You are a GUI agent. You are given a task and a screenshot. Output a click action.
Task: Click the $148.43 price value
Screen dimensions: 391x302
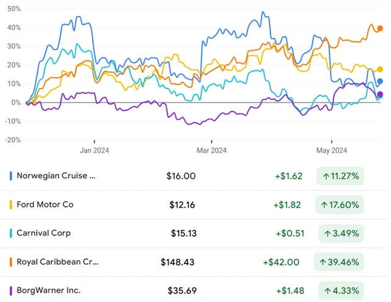click(177, 262)
